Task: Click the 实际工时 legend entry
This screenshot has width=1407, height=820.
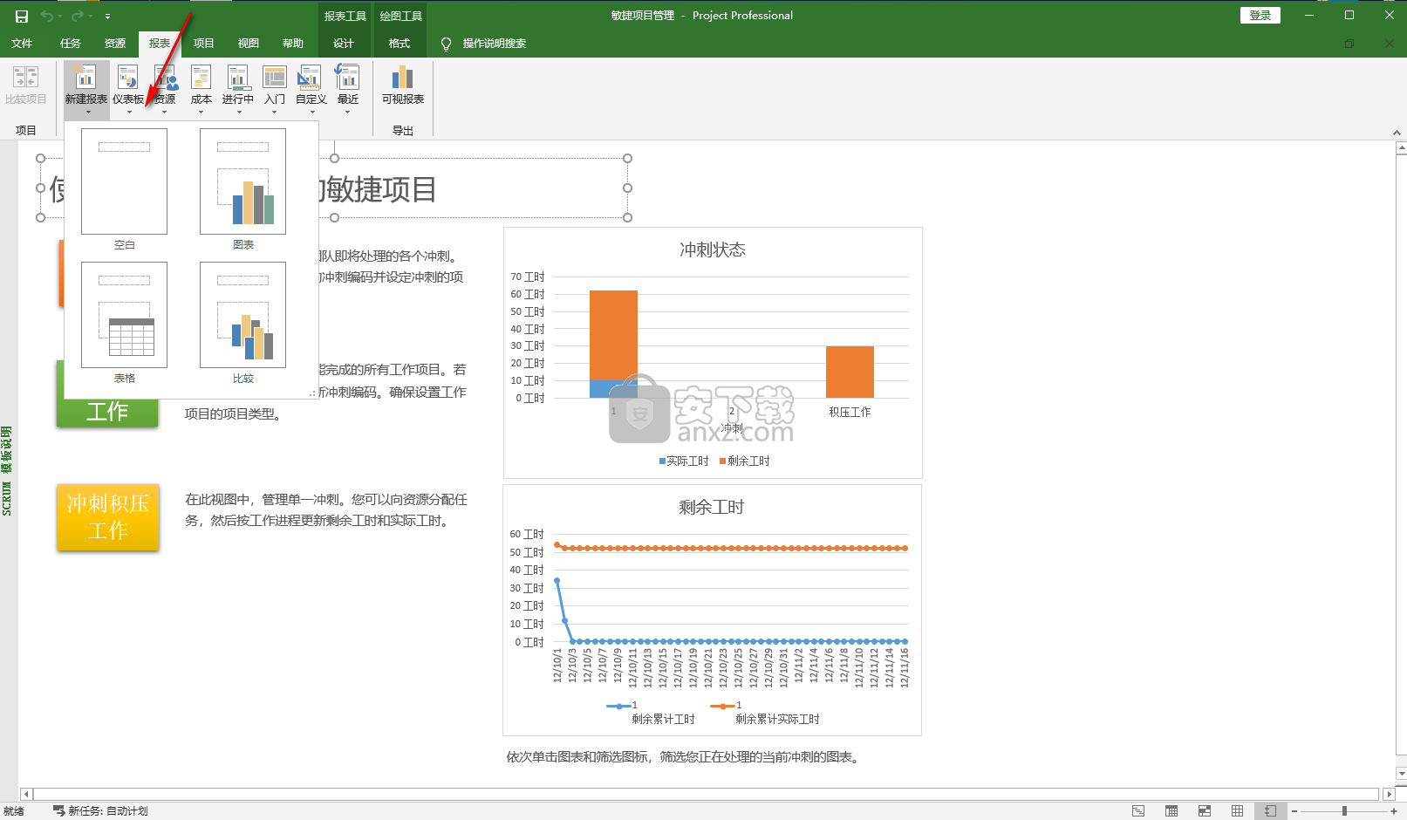Action: (x=684, y=461)
